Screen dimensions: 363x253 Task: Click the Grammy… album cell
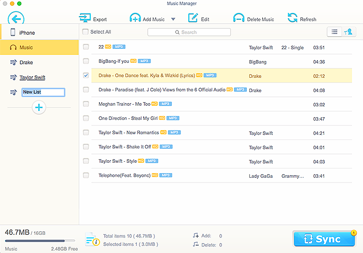coord(292,176)
